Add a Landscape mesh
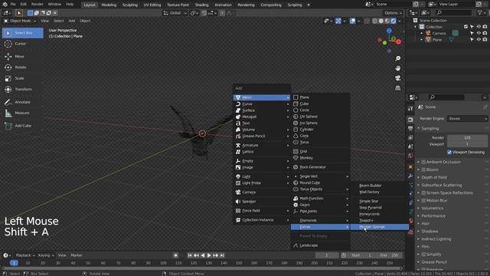 [320, 245]
